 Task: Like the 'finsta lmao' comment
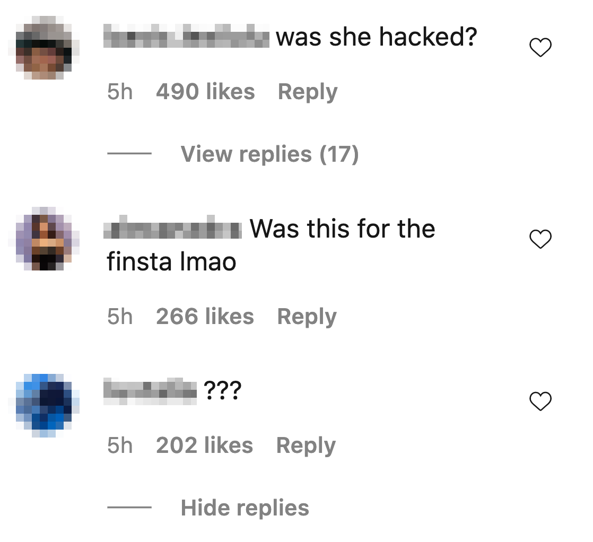pyautogui.click(x=540, y=239)
